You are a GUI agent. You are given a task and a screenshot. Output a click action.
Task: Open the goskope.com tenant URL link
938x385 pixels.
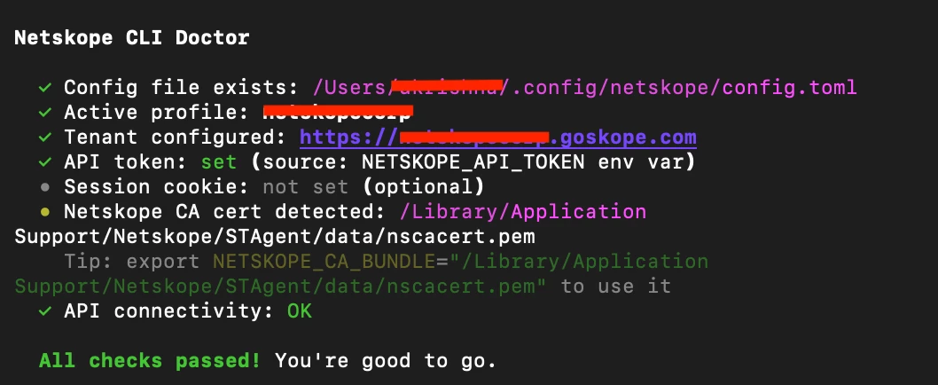tap(497, 137)
